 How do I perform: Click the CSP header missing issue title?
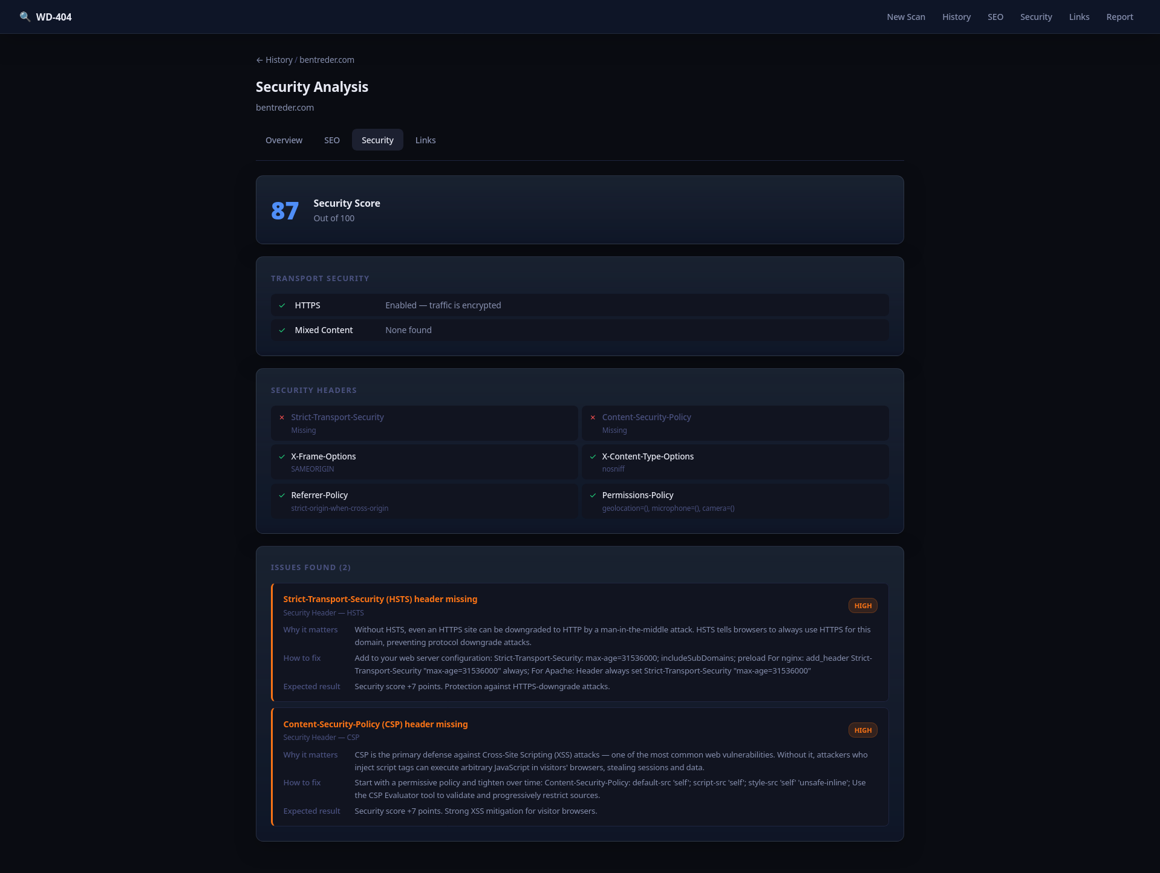pyautogui.click(x=376, y=724)
